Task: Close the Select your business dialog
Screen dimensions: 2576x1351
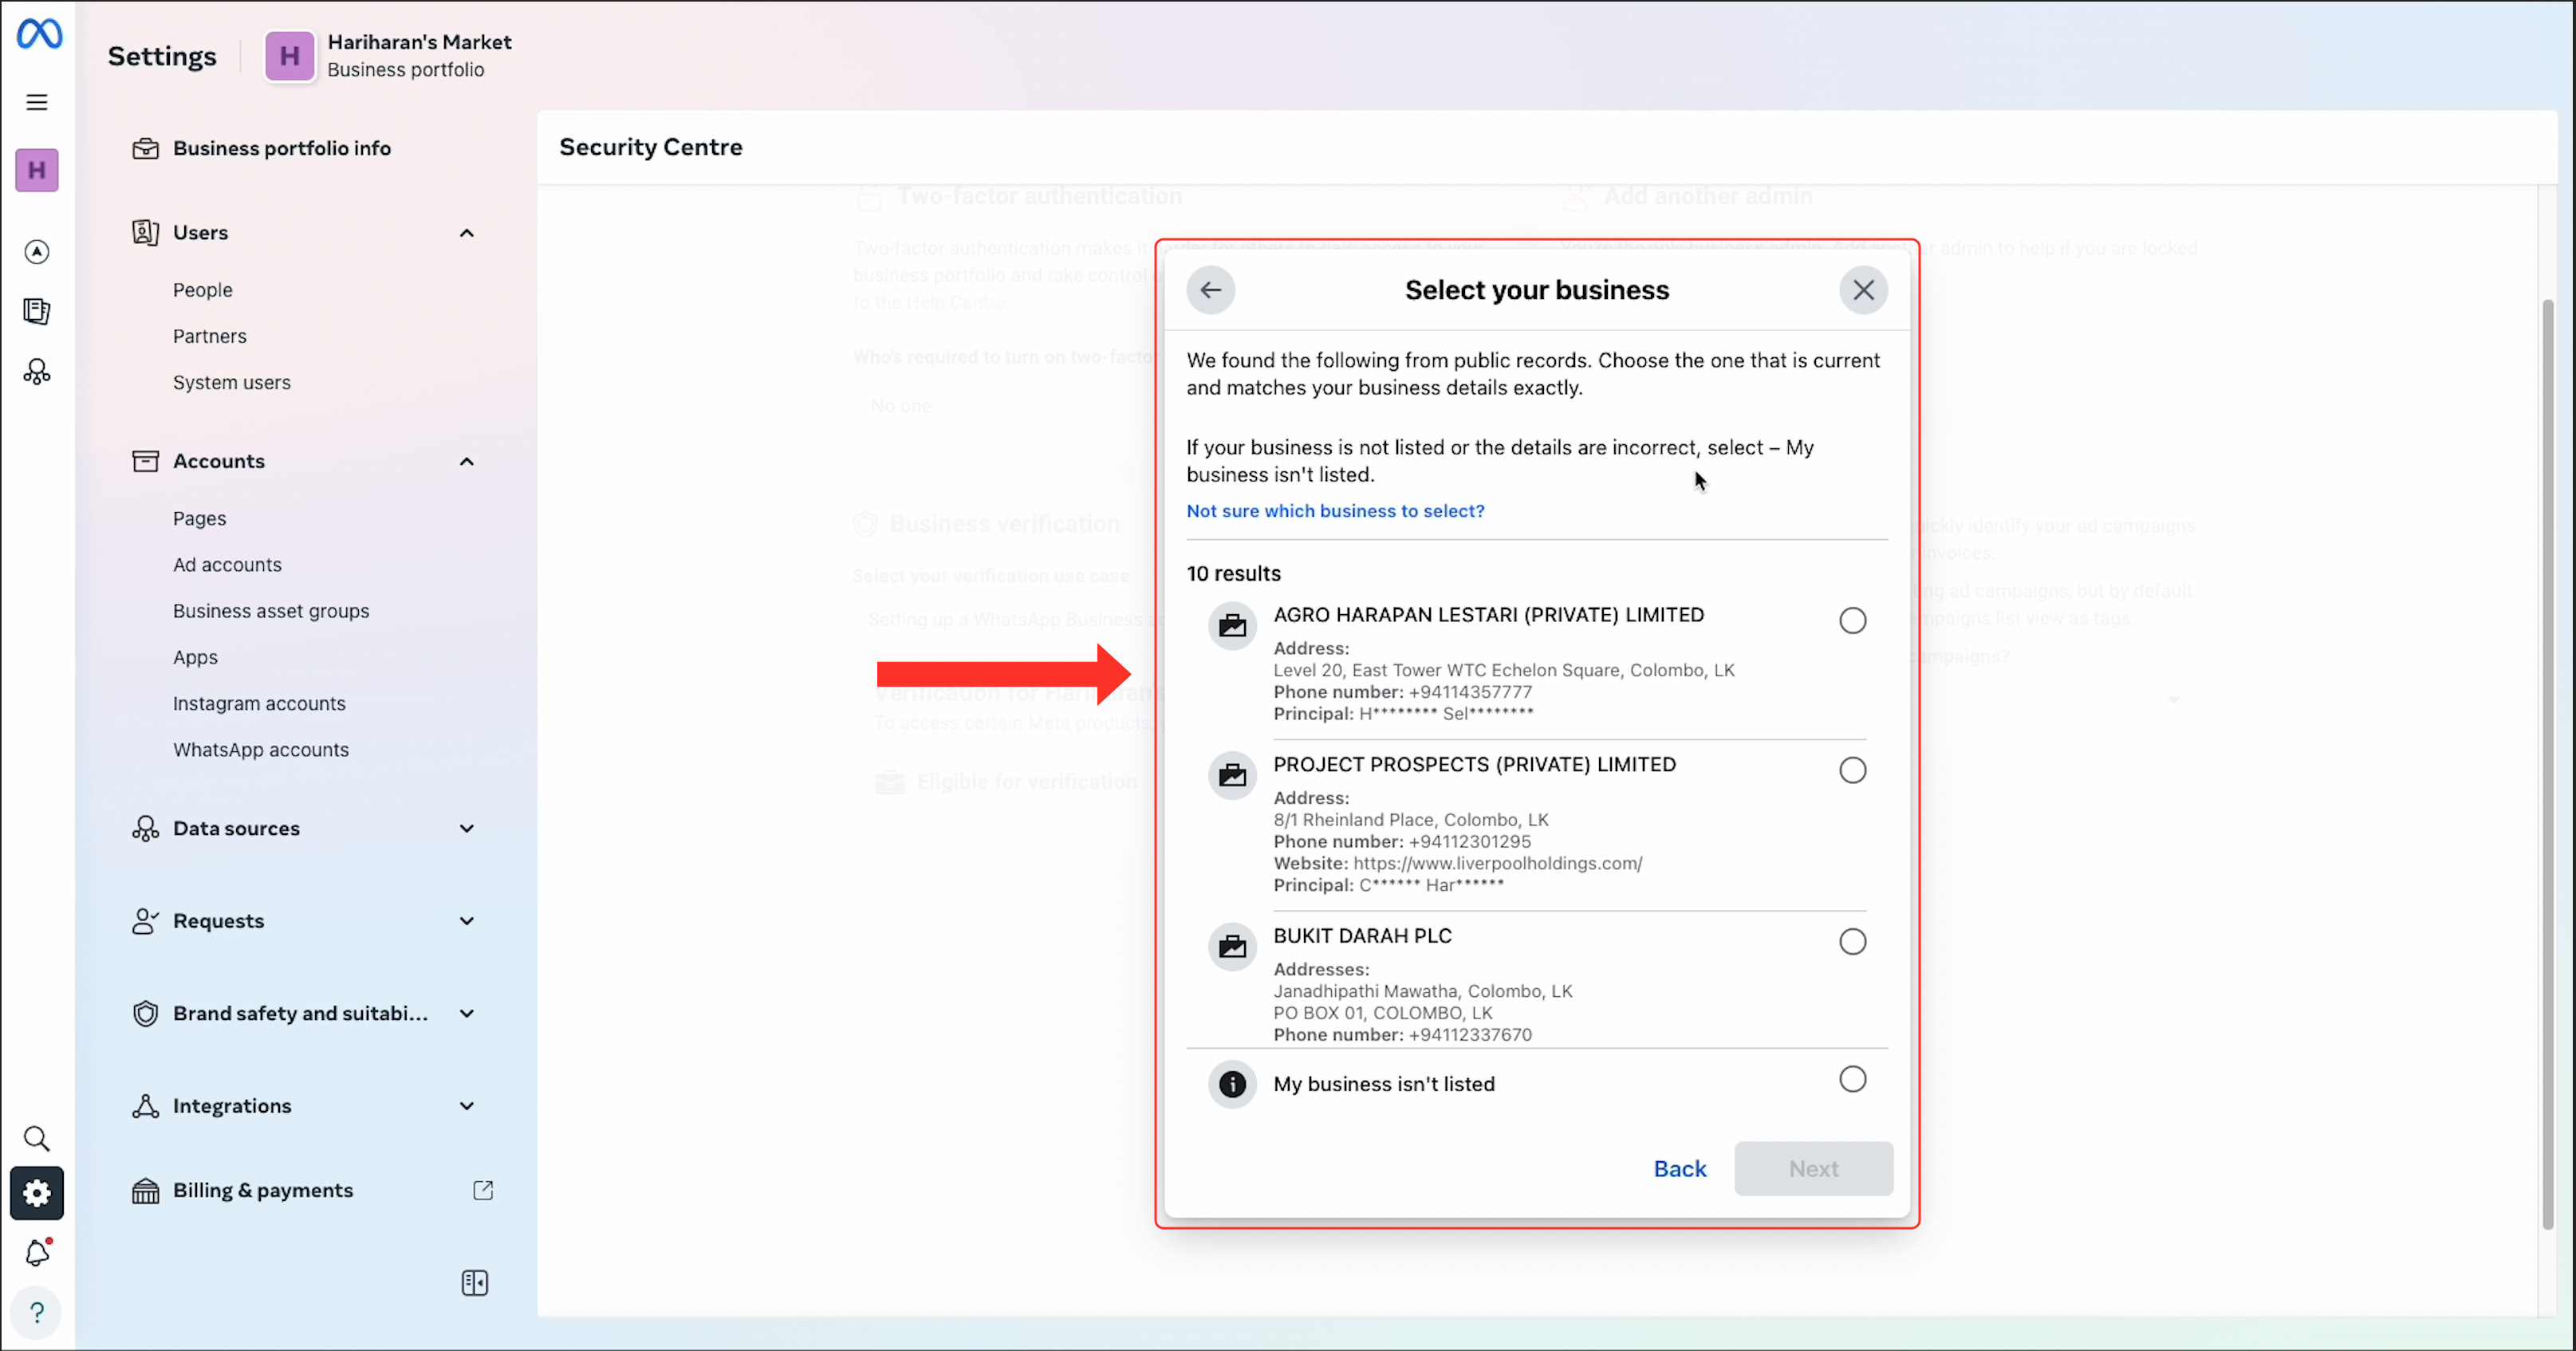Action: [x=1864, y=290]
